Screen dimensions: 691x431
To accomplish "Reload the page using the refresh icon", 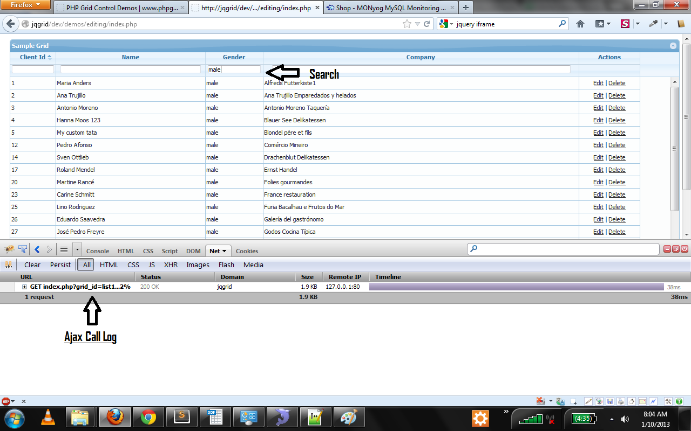I will 426,24.
